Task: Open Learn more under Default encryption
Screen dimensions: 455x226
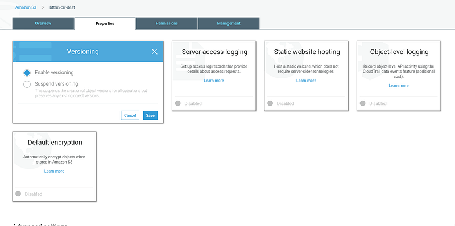Action: coord(54,171)
